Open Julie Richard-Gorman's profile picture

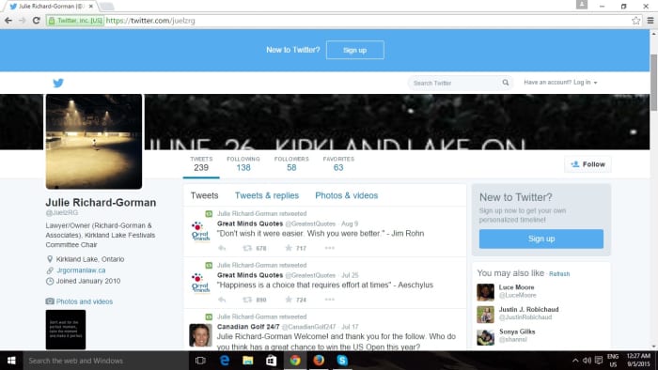94,142
